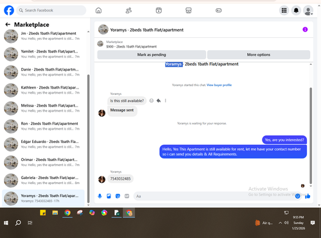Viewport: 321px width, 238px height.
Task: Open emoji picker in message box
Action: tap(297, 196)
